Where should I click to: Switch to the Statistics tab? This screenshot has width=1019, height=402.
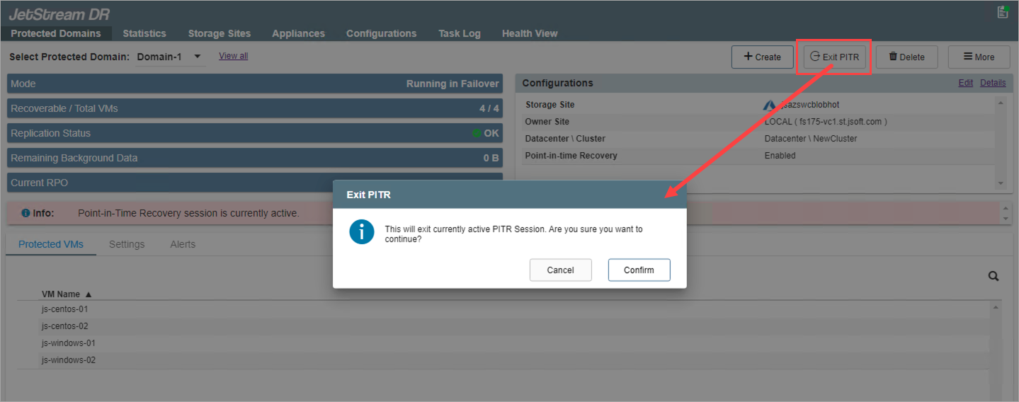(x=144, y=33)
